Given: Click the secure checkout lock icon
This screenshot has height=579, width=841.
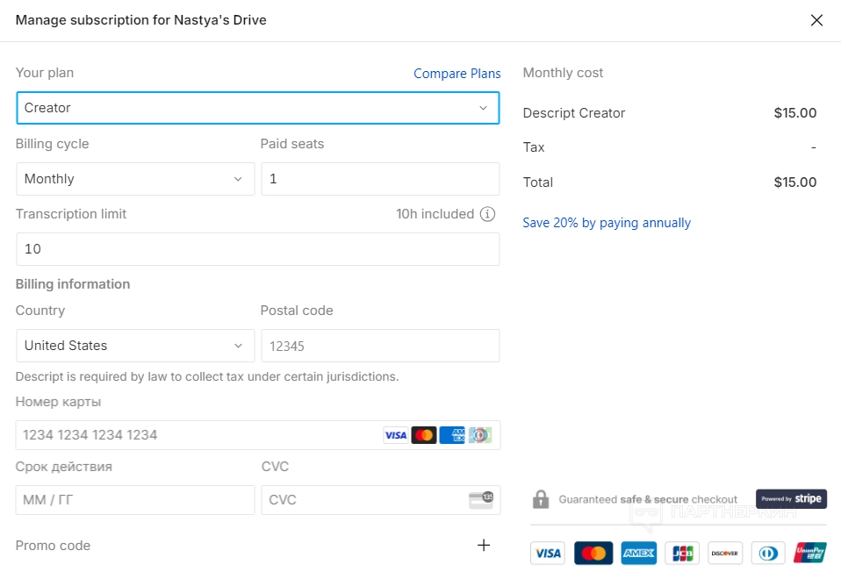Looking at the screenshot, I should click(x=541, y=499).
